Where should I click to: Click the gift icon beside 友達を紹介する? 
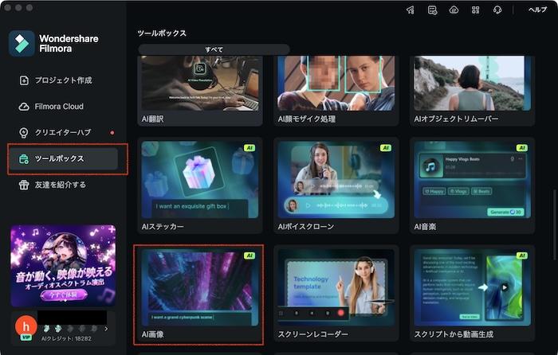[x=23, y=185]
